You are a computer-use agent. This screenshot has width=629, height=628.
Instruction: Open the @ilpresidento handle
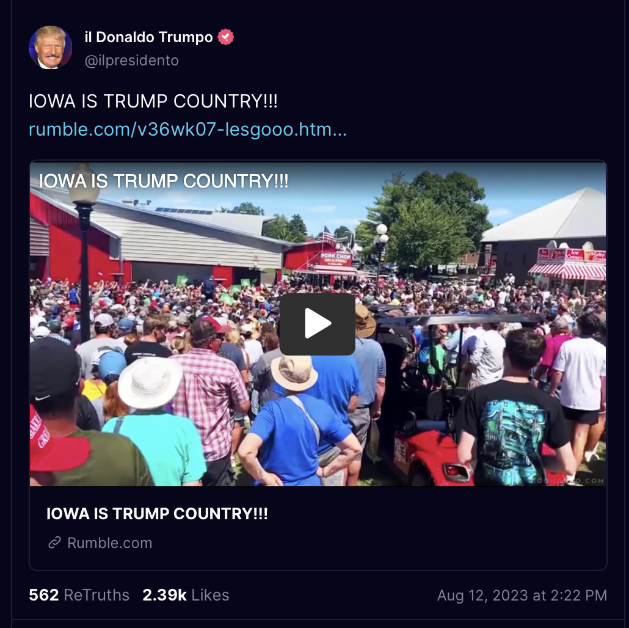tap(131, 60)
